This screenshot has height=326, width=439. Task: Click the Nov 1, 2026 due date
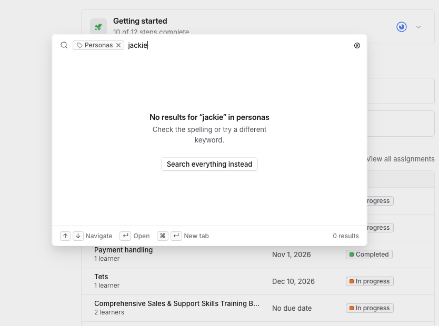[292, 254]
